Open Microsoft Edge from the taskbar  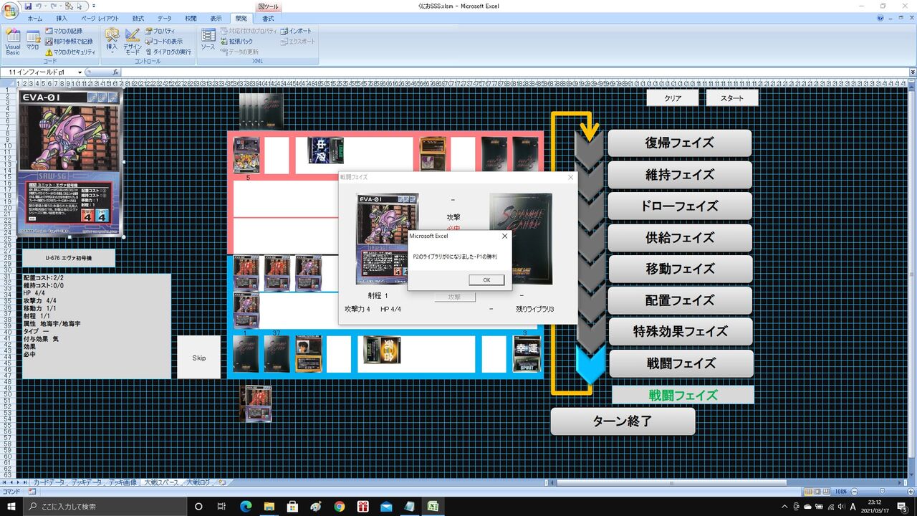coord(245,506)
